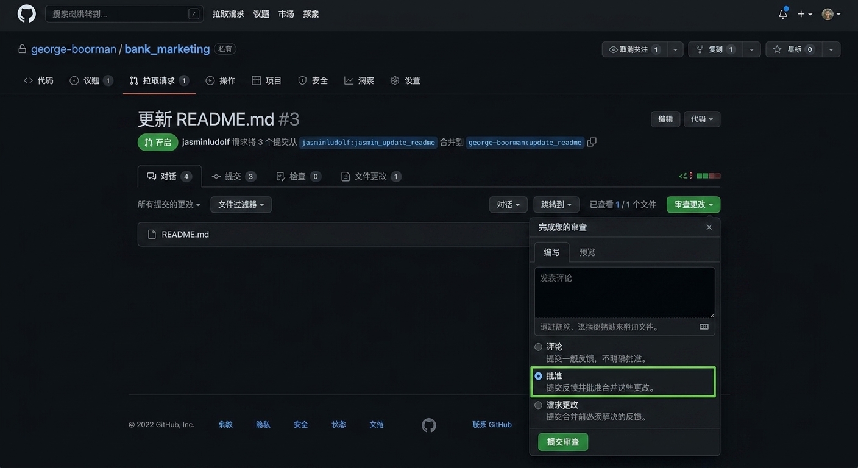Screen dimensions: 858x468
Task: Open the 对话 dropdown in the toolbar
Action: (x=508, y=205)
